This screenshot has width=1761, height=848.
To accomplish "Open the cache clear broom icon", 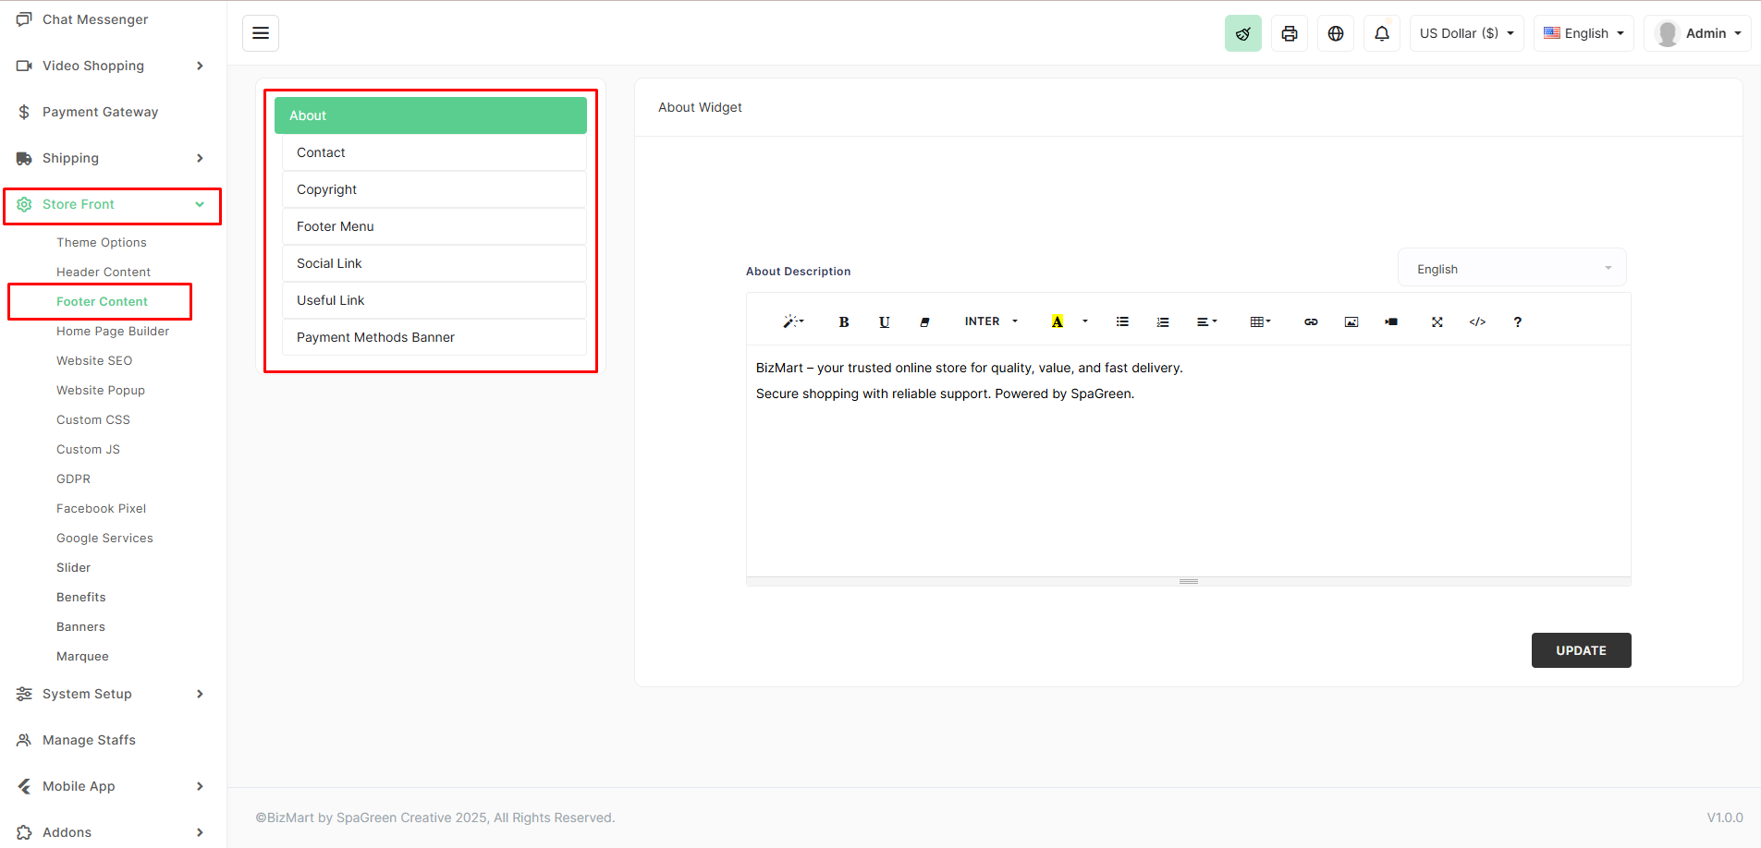I will [1243, 32].
